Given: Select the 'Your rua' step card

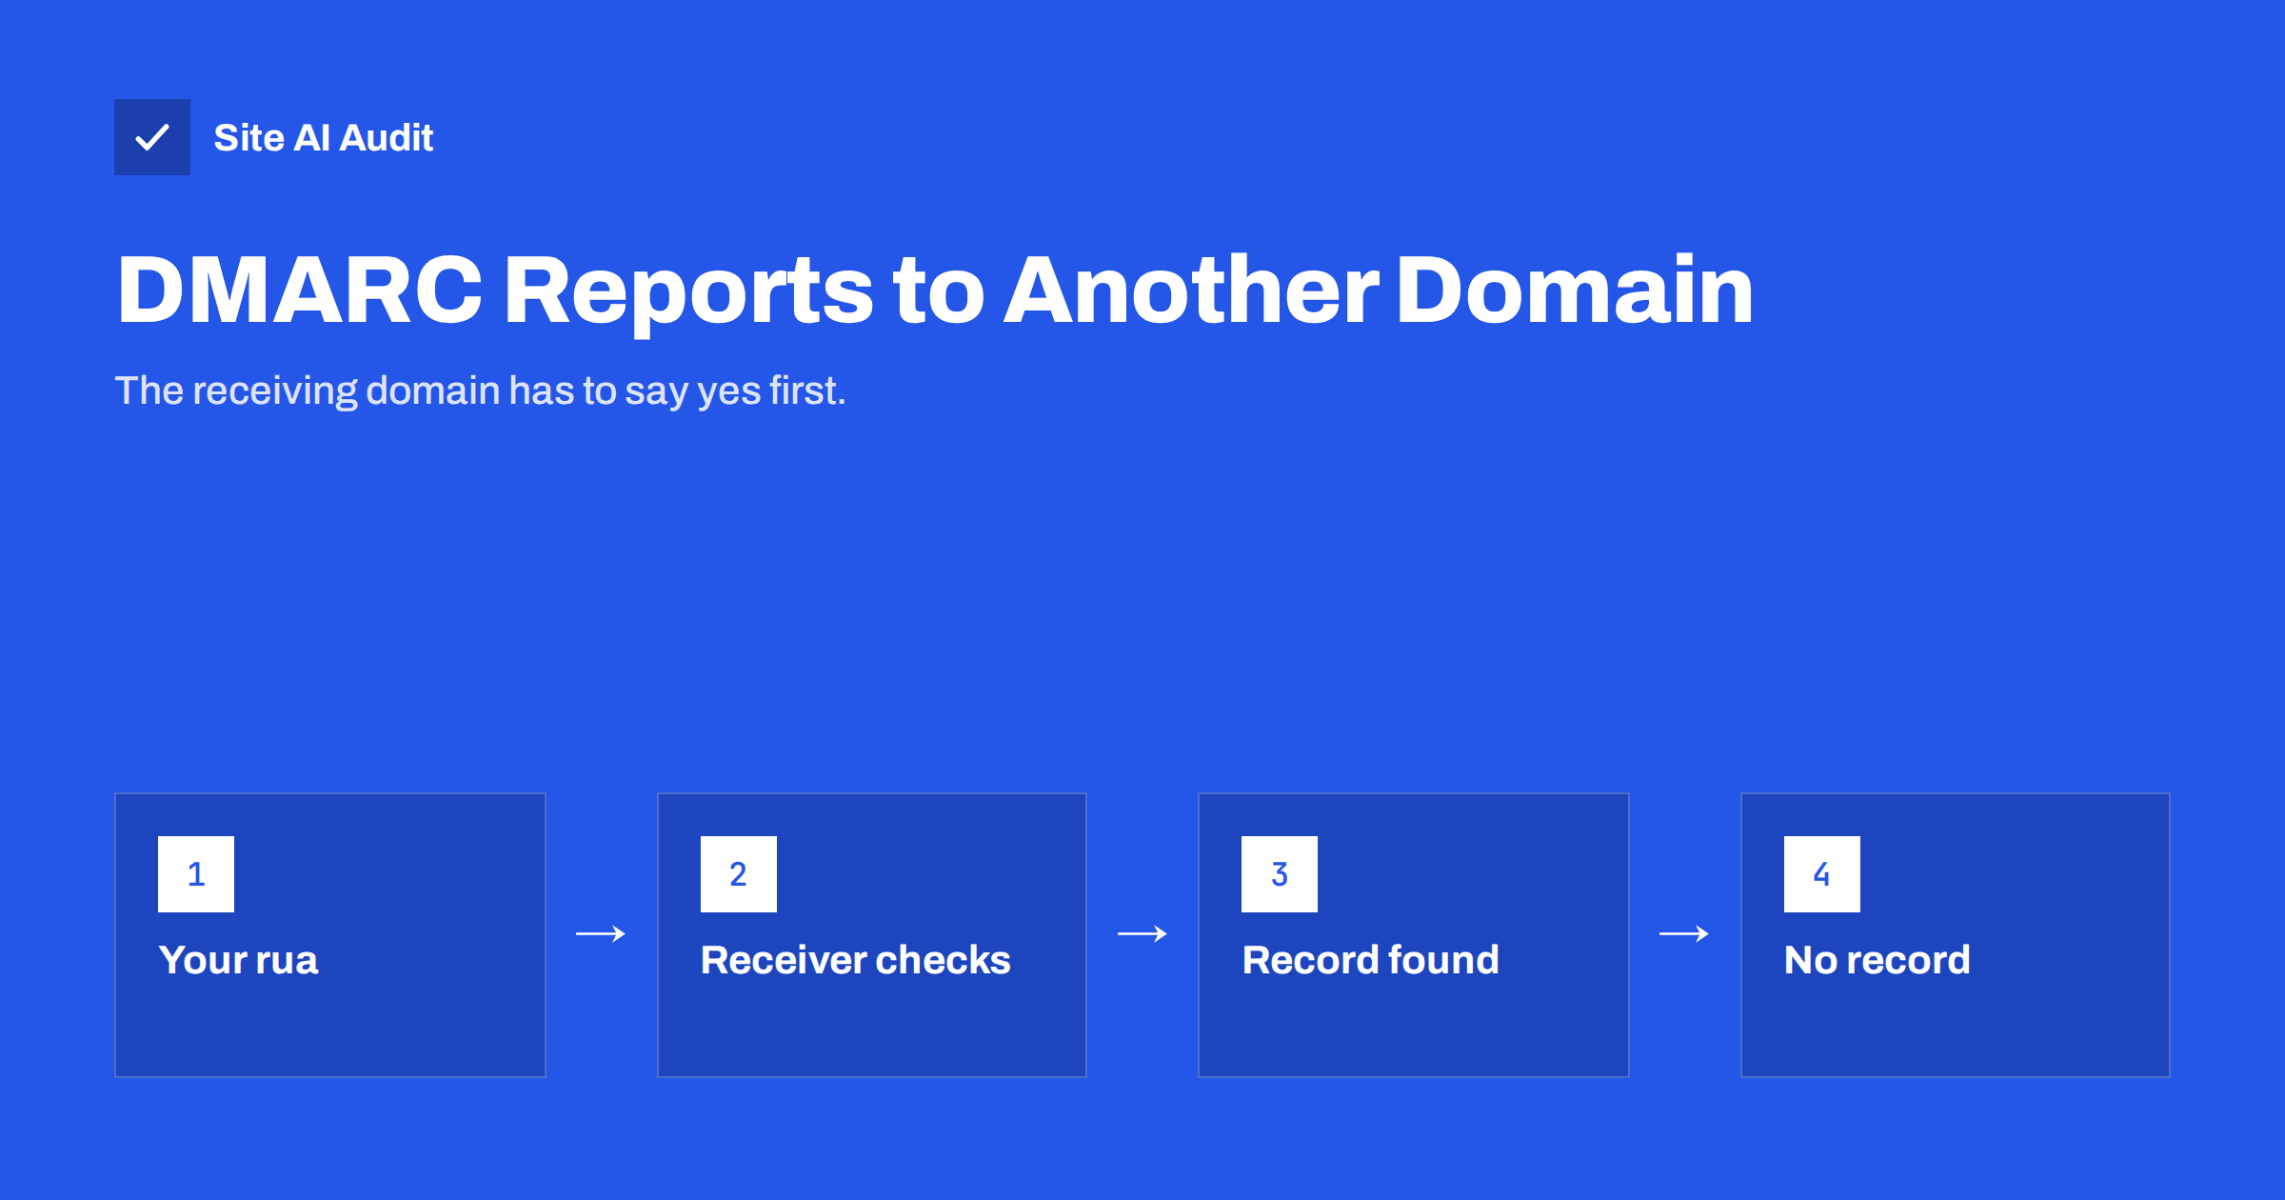Looking at the screenshot, I should (330, 935).
